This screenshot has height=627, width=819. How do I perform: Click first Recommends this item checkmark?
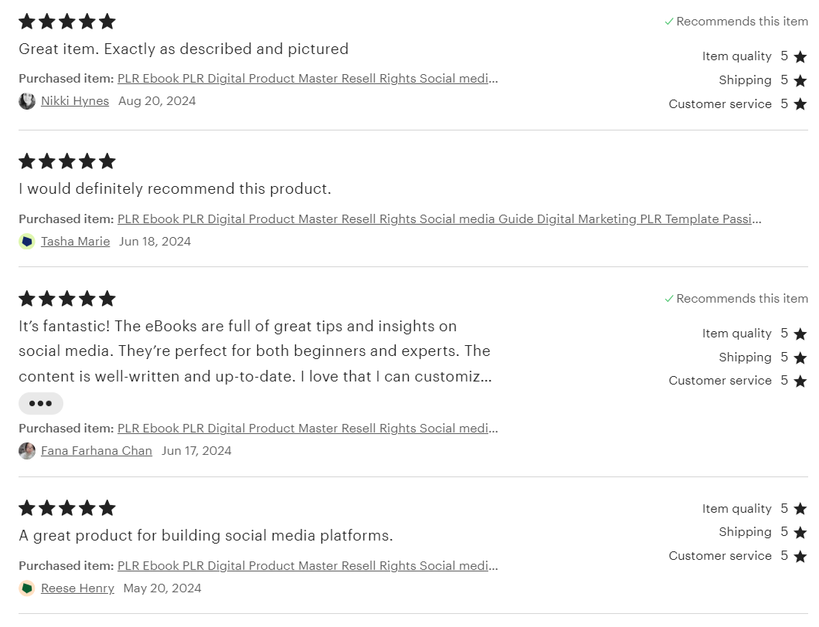pyautogui.click(x=669, y=22)
